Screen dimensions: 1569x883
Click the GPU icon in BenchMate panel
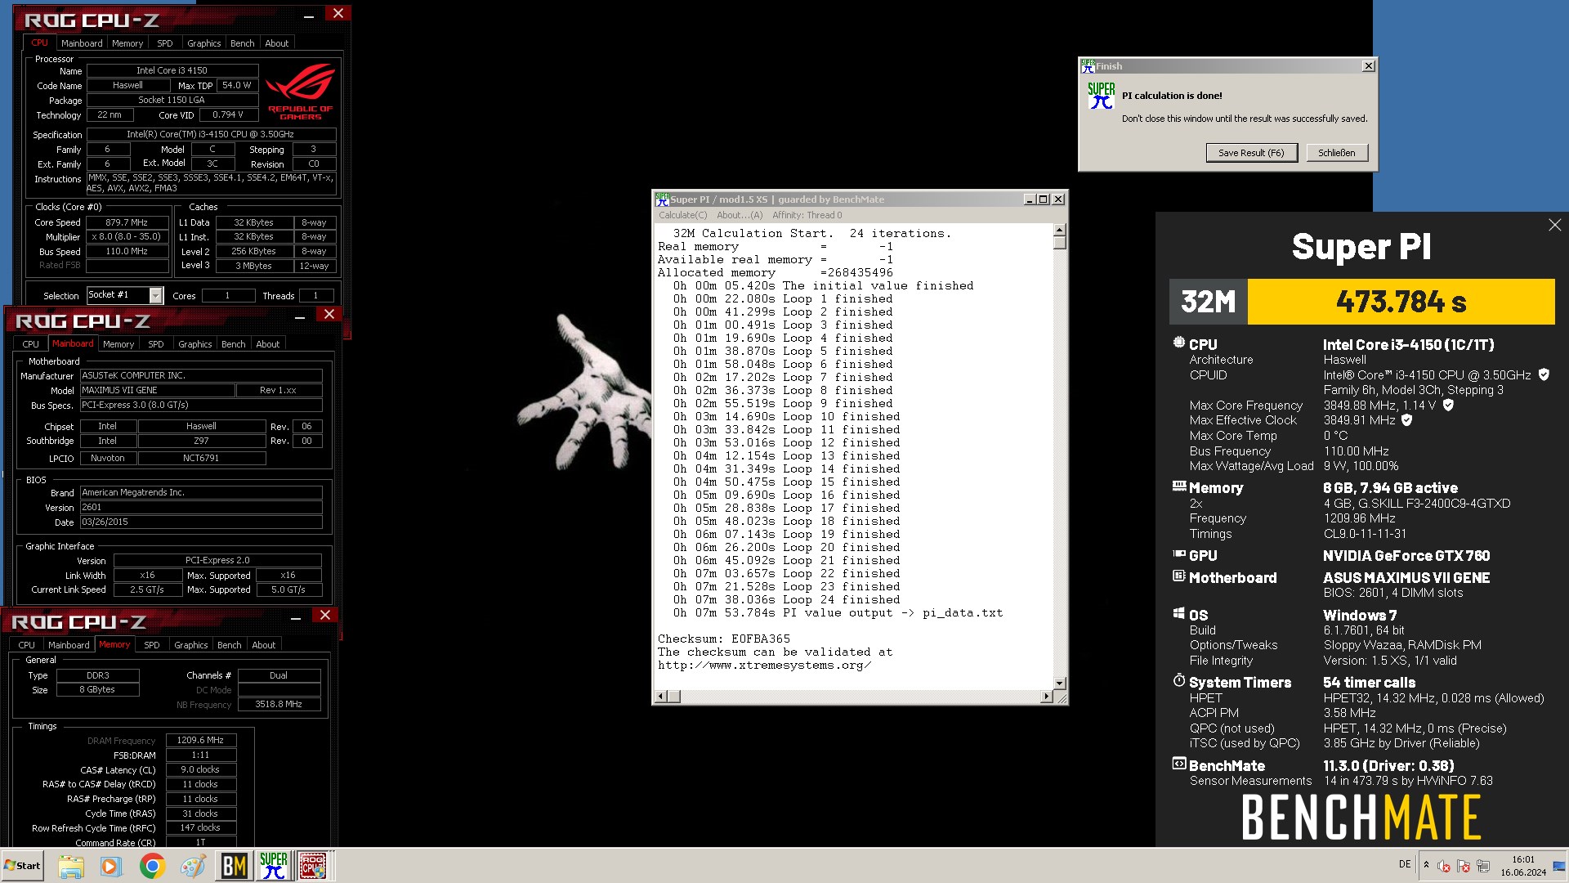point(1179,554)
